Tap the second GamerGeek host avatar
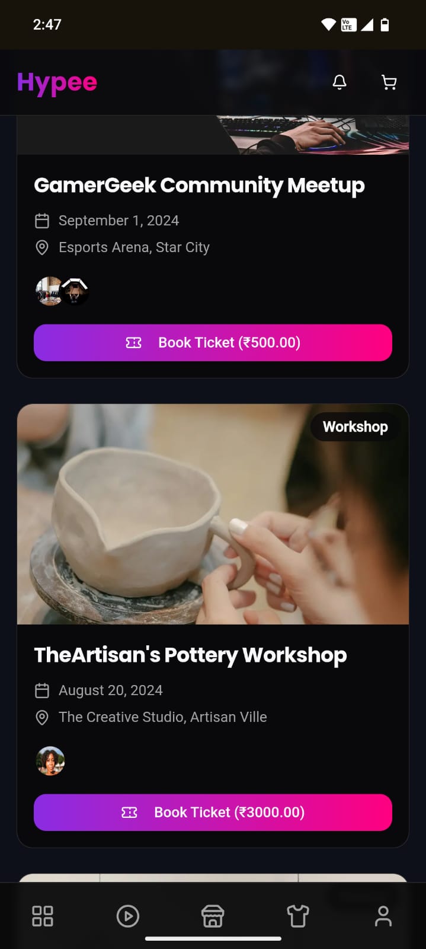This screenshot has width=426, height=949. click(75, 291)
